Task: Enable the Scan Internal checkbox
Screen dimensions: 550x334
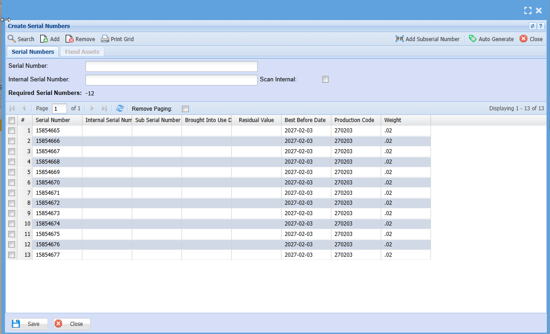Action: (325, 80)
